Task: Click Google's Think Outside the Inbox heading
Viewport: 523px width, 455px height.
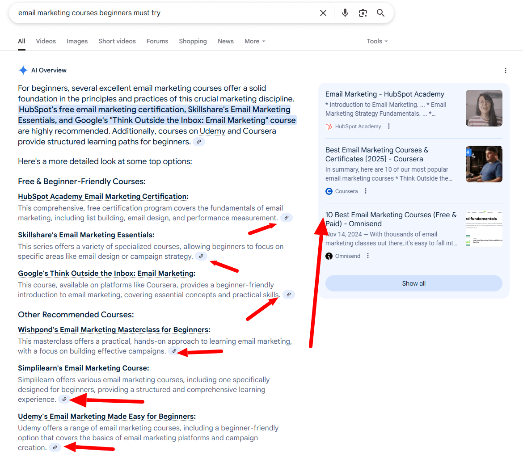Action: (106, 273)
